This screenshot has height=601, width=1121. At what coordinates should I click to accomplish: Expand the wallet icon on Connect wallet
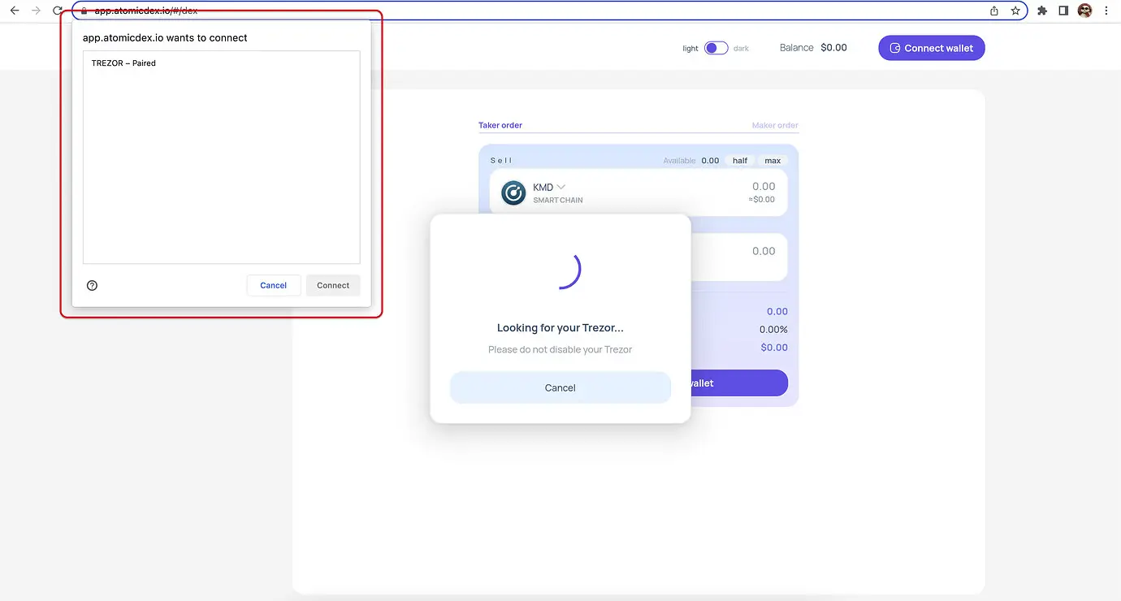coord(894,47)
